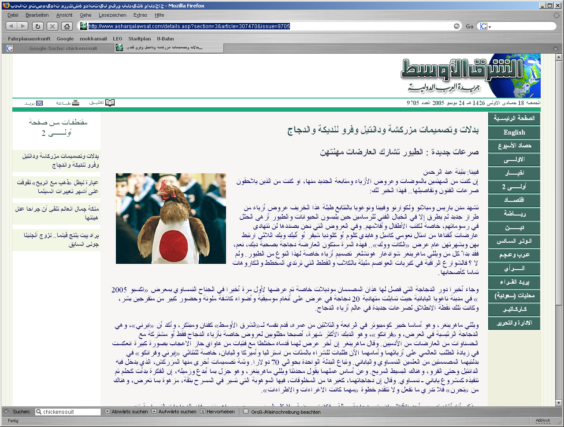Screen dimensions: 564x427
Task: Open the Google search engine selector
Action: tap(485, 26)
